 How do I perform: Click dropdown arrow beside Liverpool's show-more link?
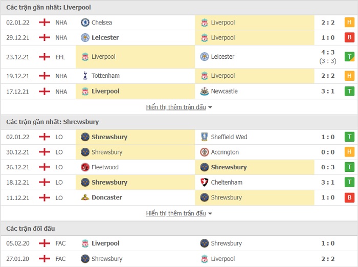(210, 107)
